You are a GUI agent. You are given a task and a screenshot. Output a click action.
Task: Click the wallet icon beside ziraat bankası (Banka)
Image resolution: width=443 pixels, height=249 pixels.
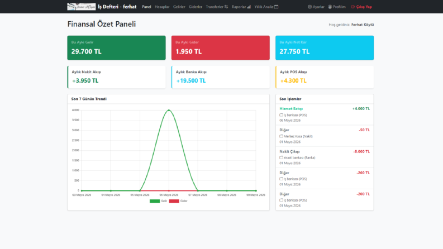pyautogui.click(x=281, y=157)
